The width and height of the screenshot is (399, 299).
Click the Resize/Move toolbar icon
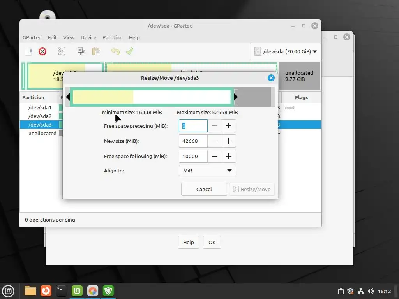62,51
